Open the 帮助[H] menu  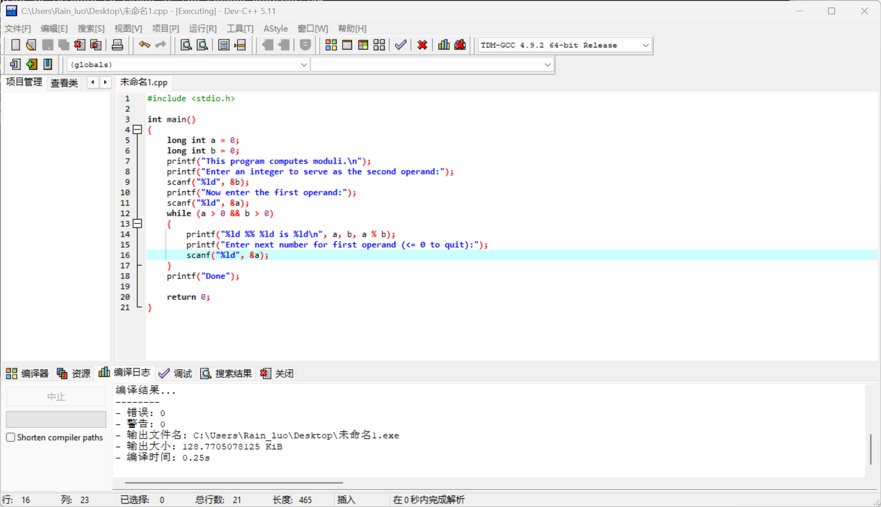pyautogui.click(x=352, y=28)
